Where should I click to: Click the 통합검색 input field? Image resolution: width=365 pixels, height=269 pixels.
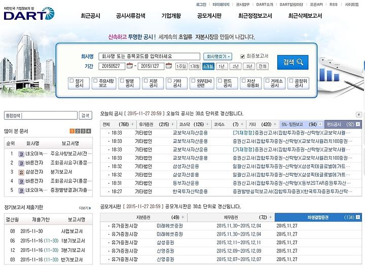point(41,116)
